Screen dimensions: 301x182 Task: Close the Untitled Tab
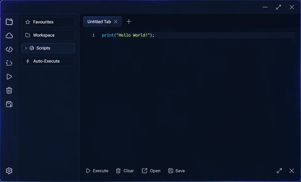pos(116,22)
